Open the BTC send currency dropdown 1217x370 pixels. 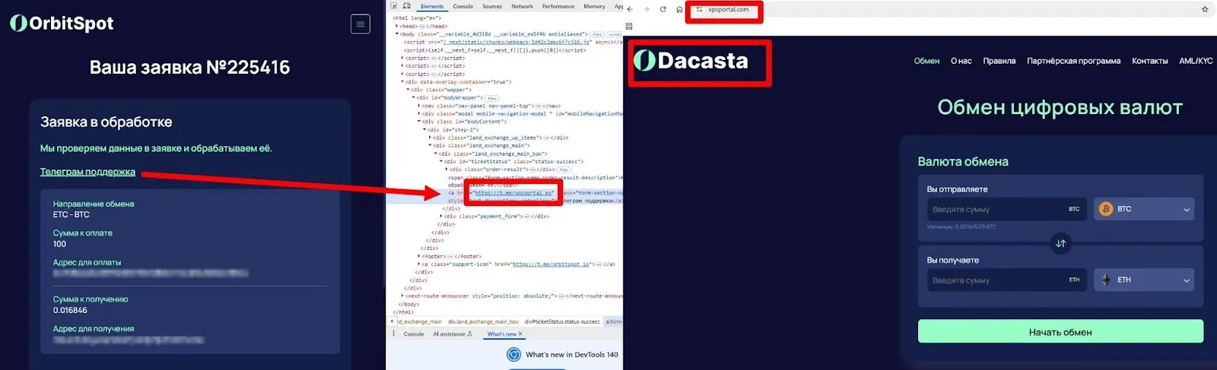click(x=1144, y=209)
